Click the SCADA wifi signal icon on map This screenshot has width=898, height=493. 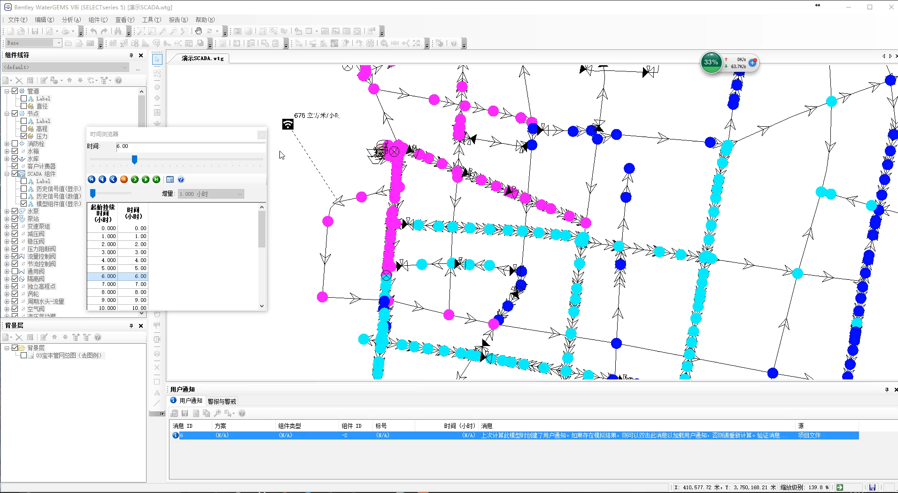pos(288,124)
